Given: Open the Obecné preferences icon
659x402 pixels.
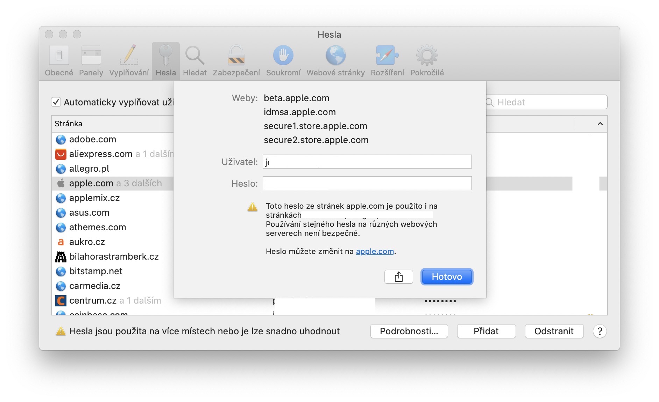Looking at the screenshot, I should [x=59, y=55].
